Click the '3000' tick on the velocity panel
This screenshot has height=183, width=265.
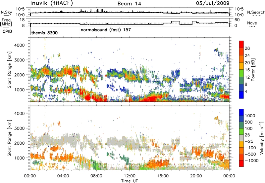point(19,128)
